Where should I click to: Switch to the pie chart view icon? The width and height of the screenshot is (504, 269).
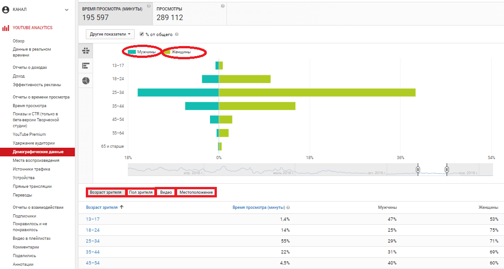point(86,81)
